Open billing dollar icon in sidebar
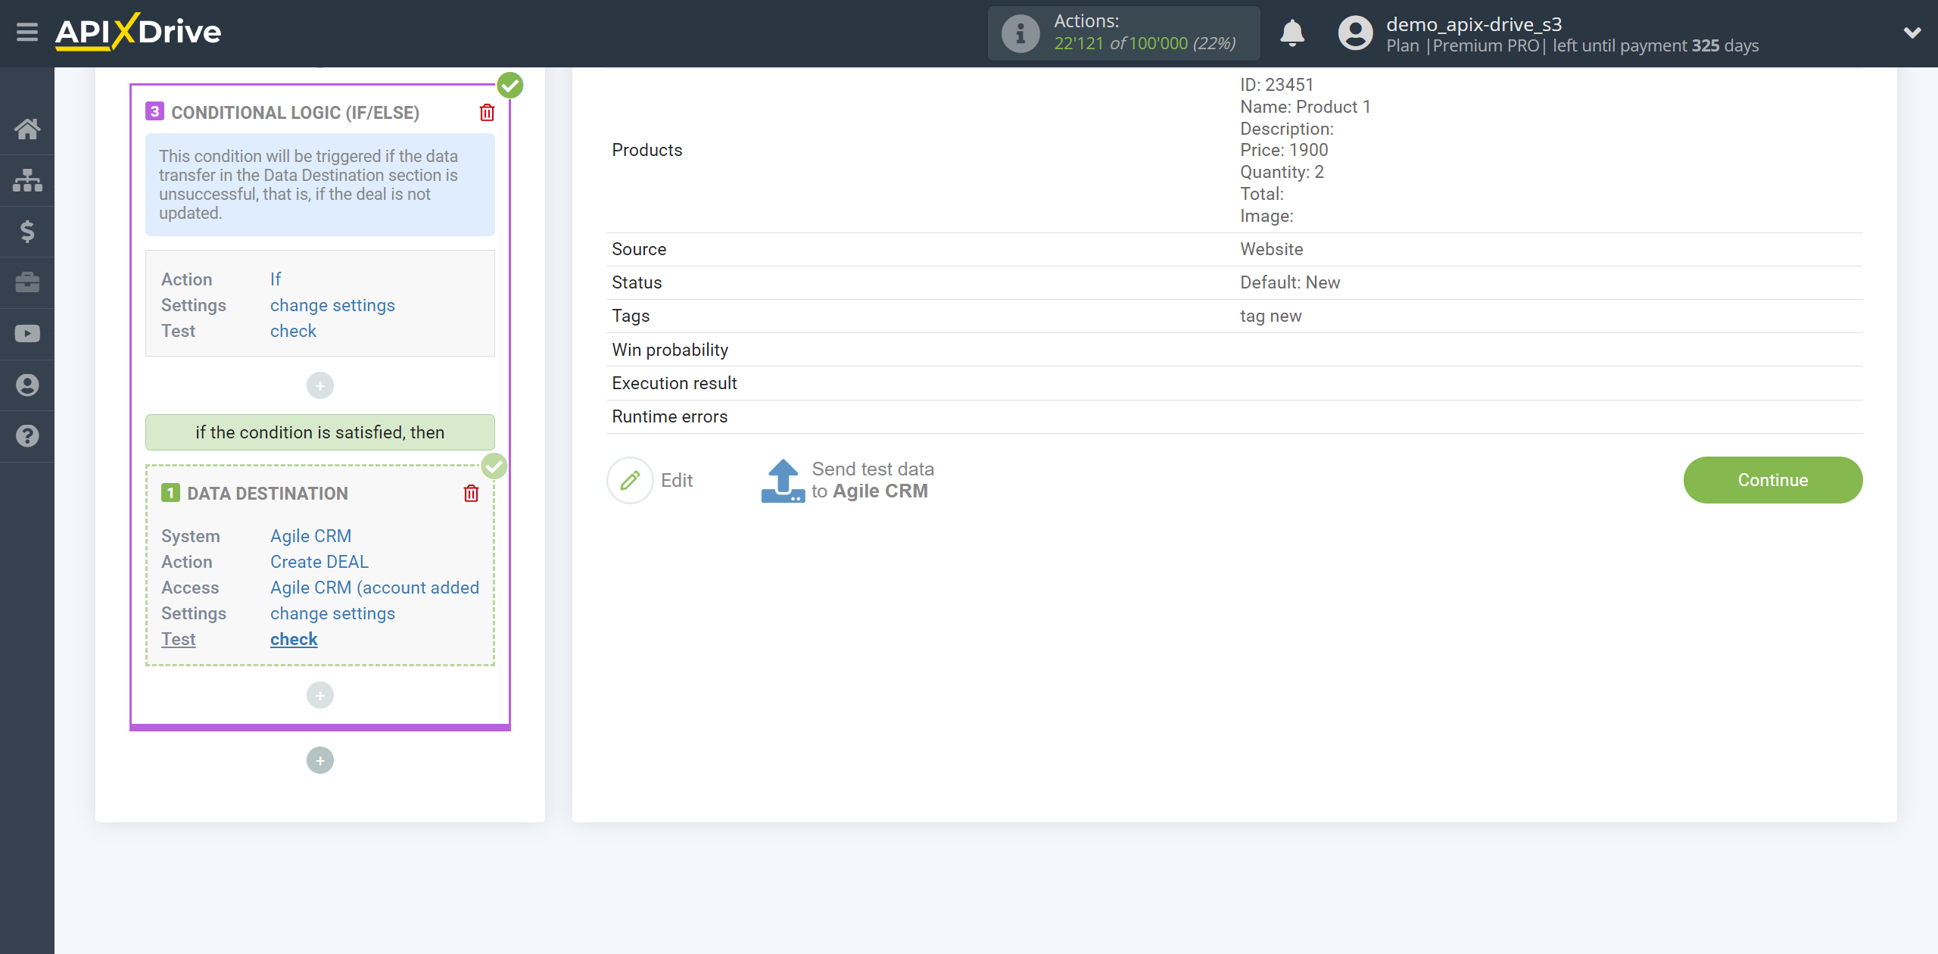Image resolution: width=1938 pixels, height=954 pixels. (x=27, y=231)
